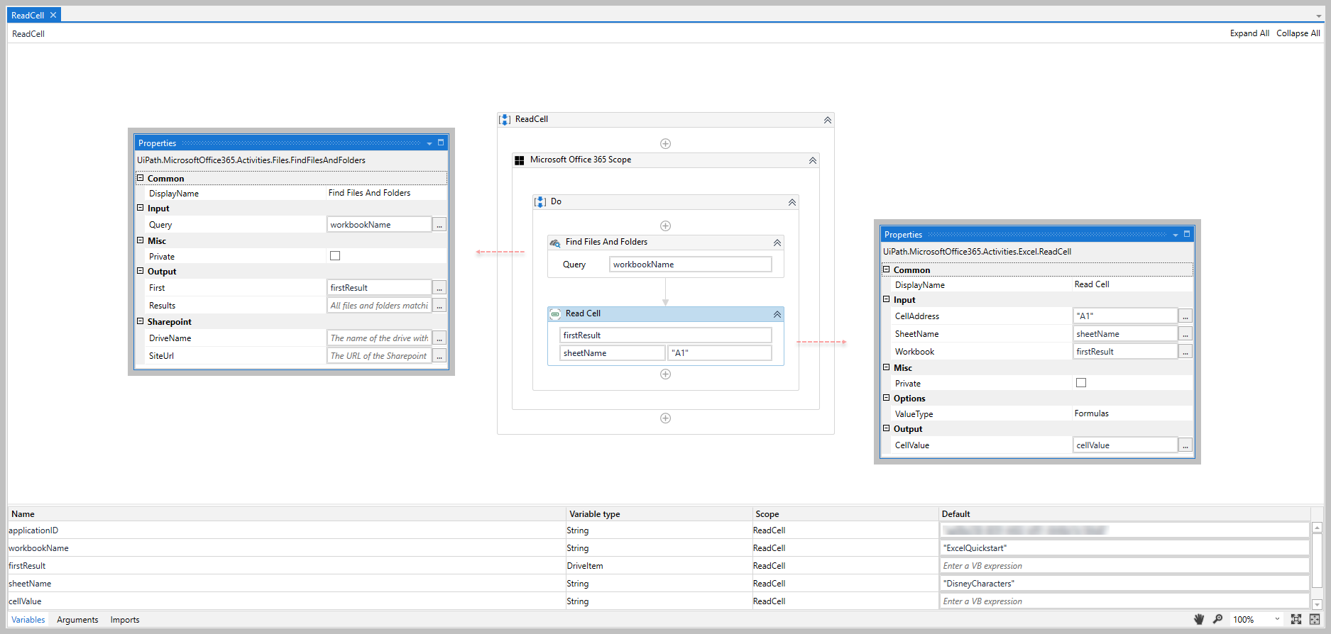1331x634 pixels.
Task: Collapse the ReadCell sequence with chevron
Action: (828, 121)
